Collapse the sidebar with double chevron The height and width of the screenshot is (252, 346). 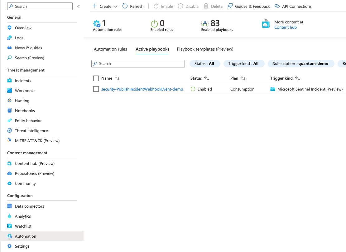(x=79, y=6)
